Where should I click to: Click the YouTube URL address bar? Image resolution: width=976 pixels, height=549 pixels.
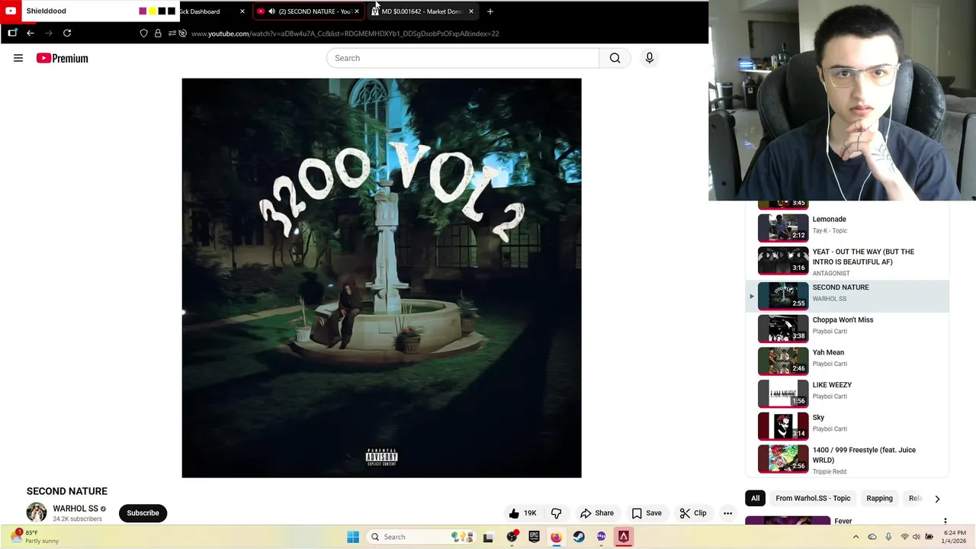[x=345, y=34]
